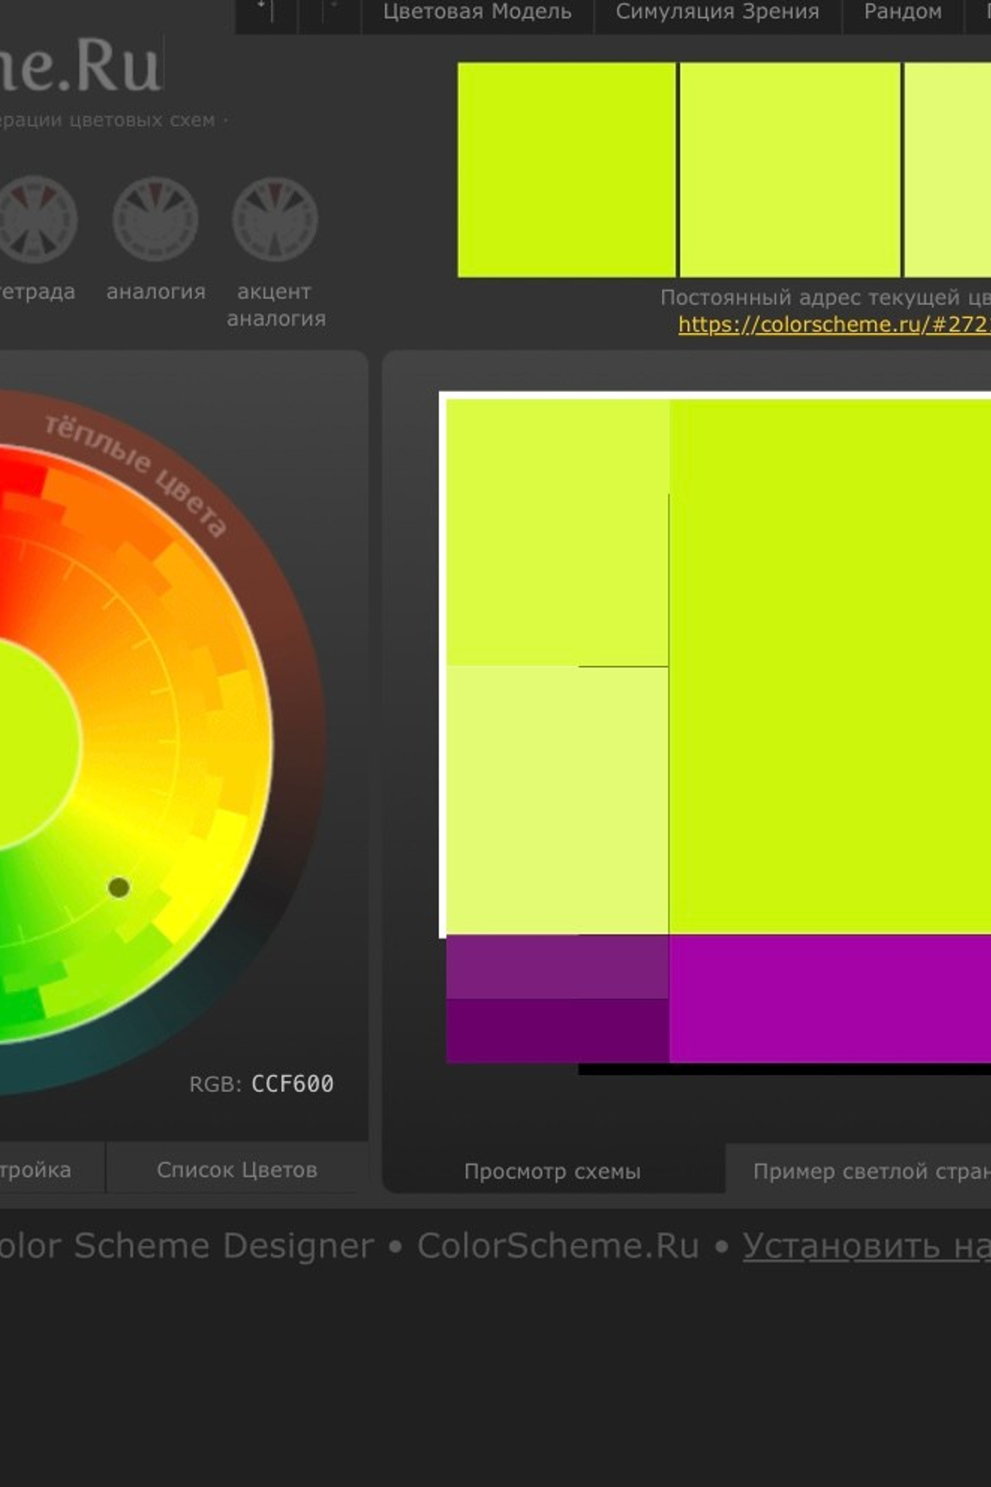Choose the аналогия scheme wheel icon
Screen dimensions: 991x1487
click(156, 220)
